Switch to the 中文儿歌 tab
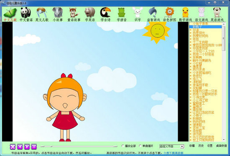 [10, 14]
